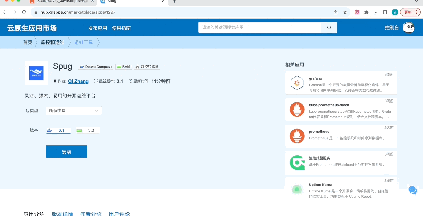Image resolution: width=423 pixels, height=216 pixels.
Task: Click the 安装 button
Action: [x=66, y=152]
